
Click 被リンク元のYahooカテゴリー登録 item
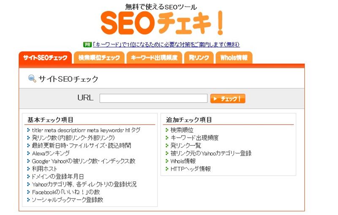tap(211, 153)
